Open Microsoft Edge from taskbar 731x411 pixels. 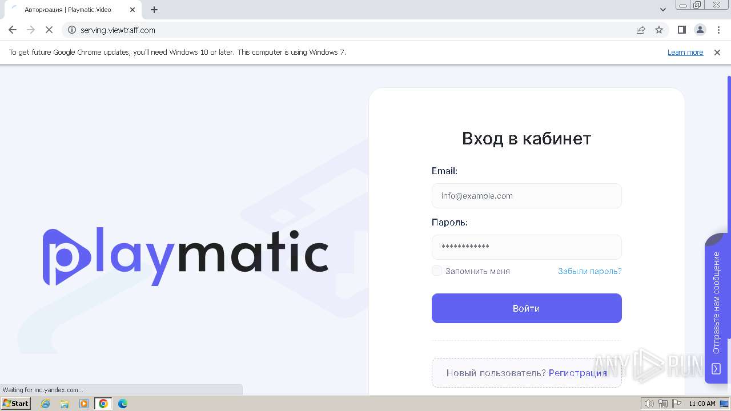pos(122,404)
